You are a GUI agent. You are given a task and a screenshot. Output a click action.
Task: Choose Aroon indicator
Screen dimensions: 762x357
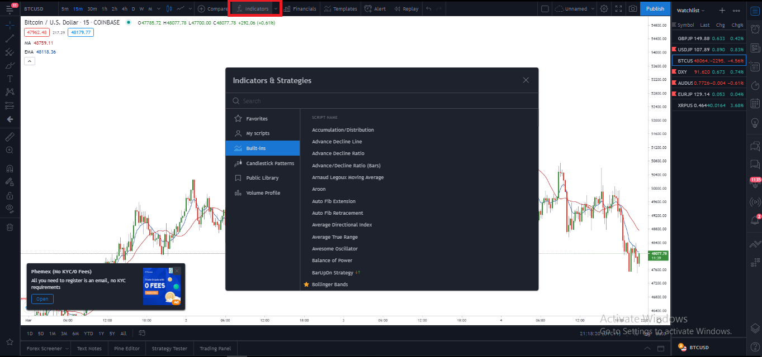[x=319, y=189]
